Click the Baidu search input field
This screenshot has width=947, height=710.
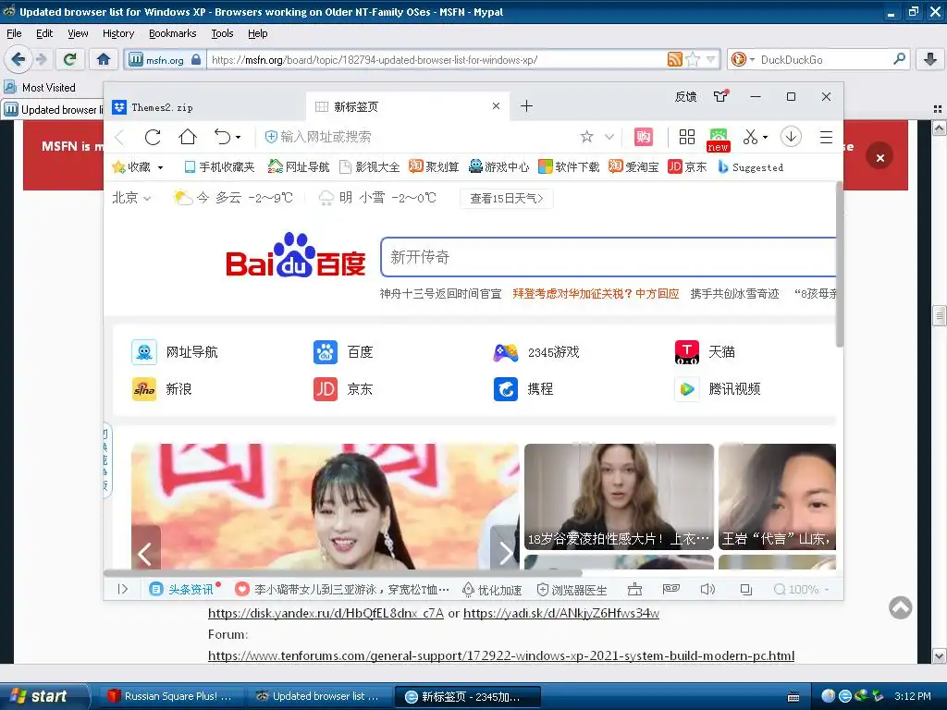pyautogui.click(x=609, y=257)
